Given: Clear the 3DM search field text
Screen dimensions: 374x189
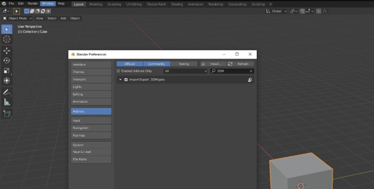Looking at the screenshot, I should pos(251,71).
